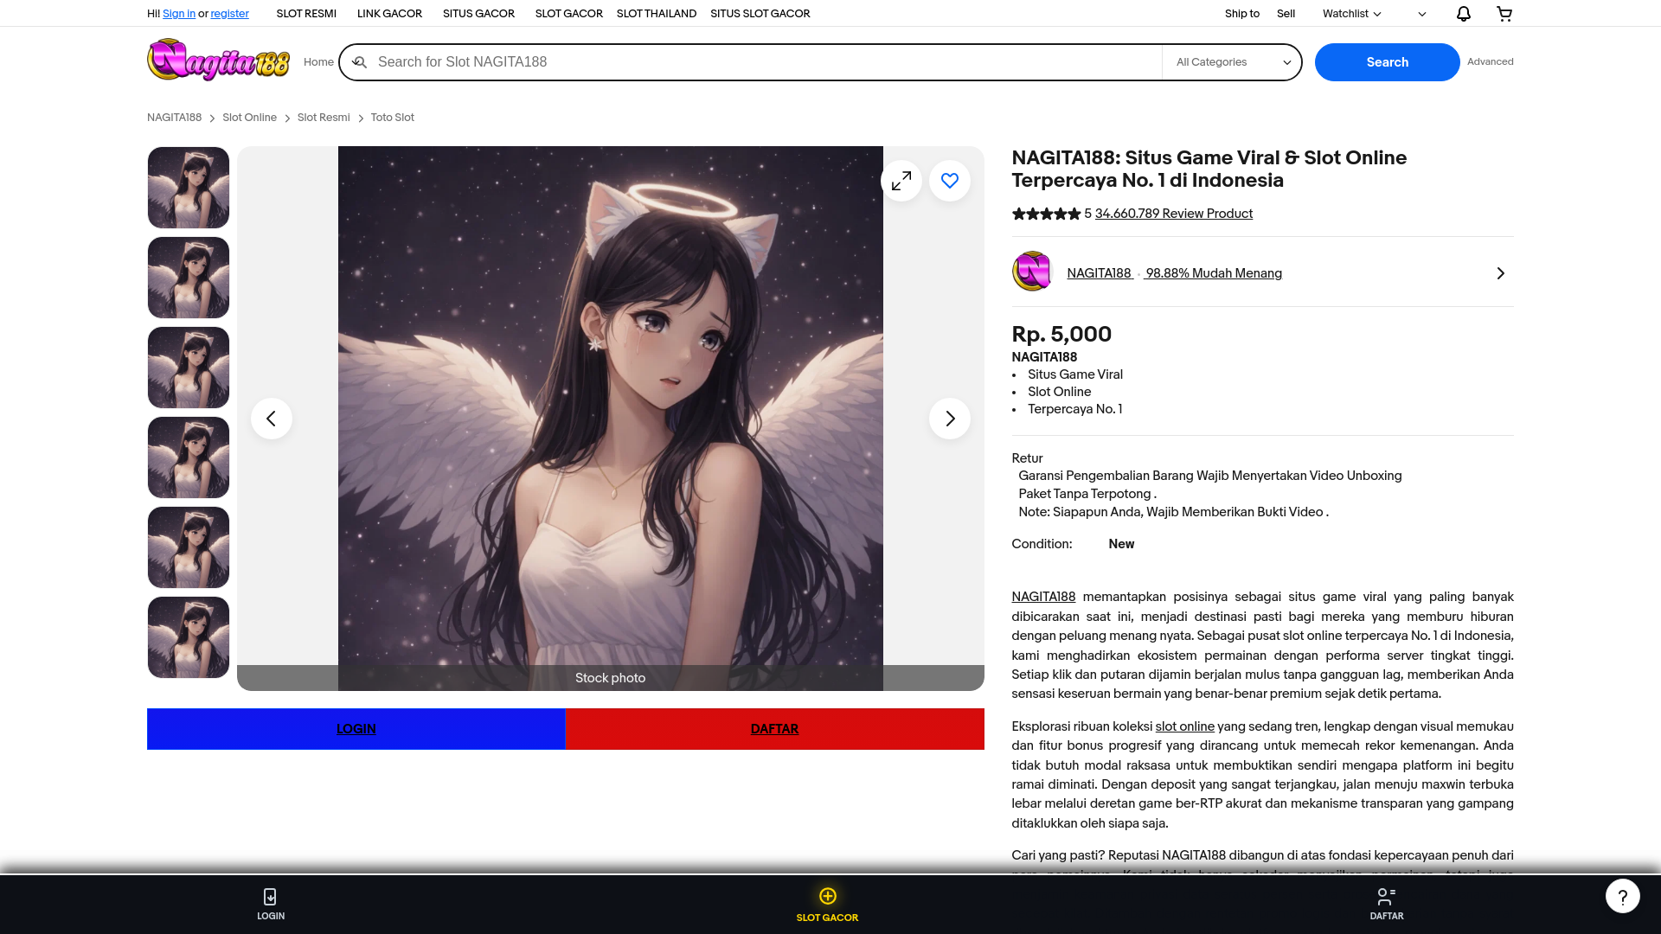
Task: Go to the Slot Online breadcrumb
Action: tap(249, 118)
